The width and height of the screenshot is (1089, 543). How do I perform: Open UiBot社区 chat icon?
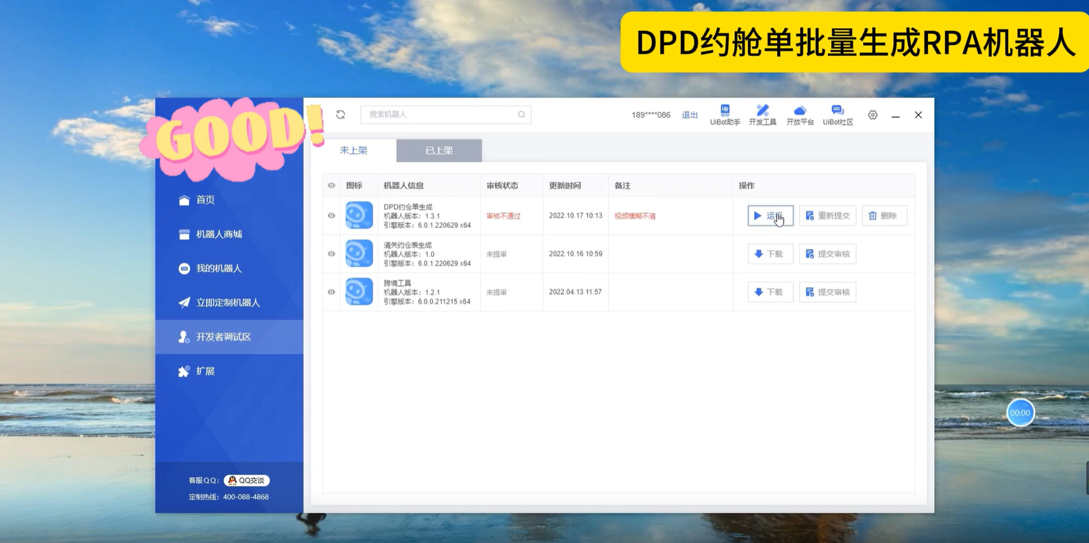point(838,115)
